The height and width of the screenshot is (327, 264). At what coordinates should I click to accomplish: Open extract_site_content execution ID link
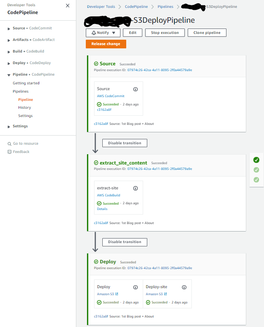click(160, 169)
